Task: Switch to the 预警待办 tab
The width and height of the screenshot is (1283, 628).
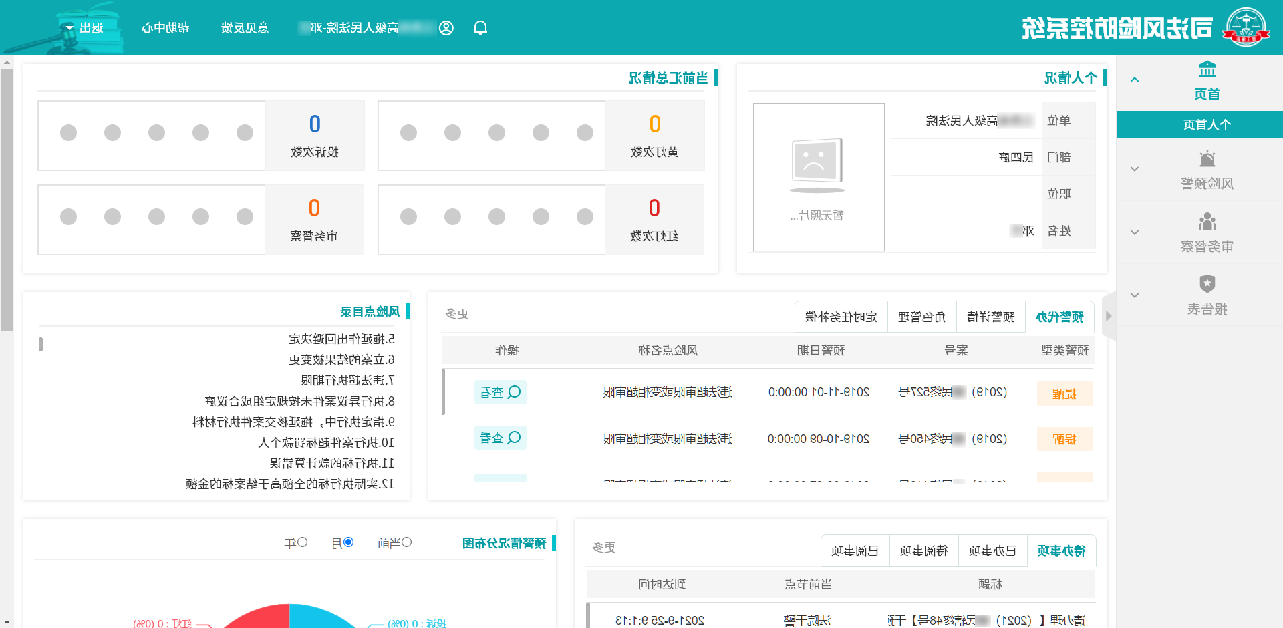Action: point(1060,317)
